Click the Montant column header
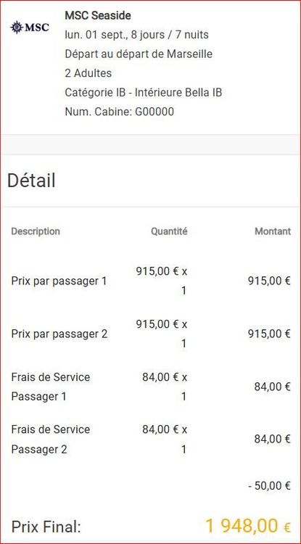Image resolution: width=301 pixels, height=544 pixels. 273,231
